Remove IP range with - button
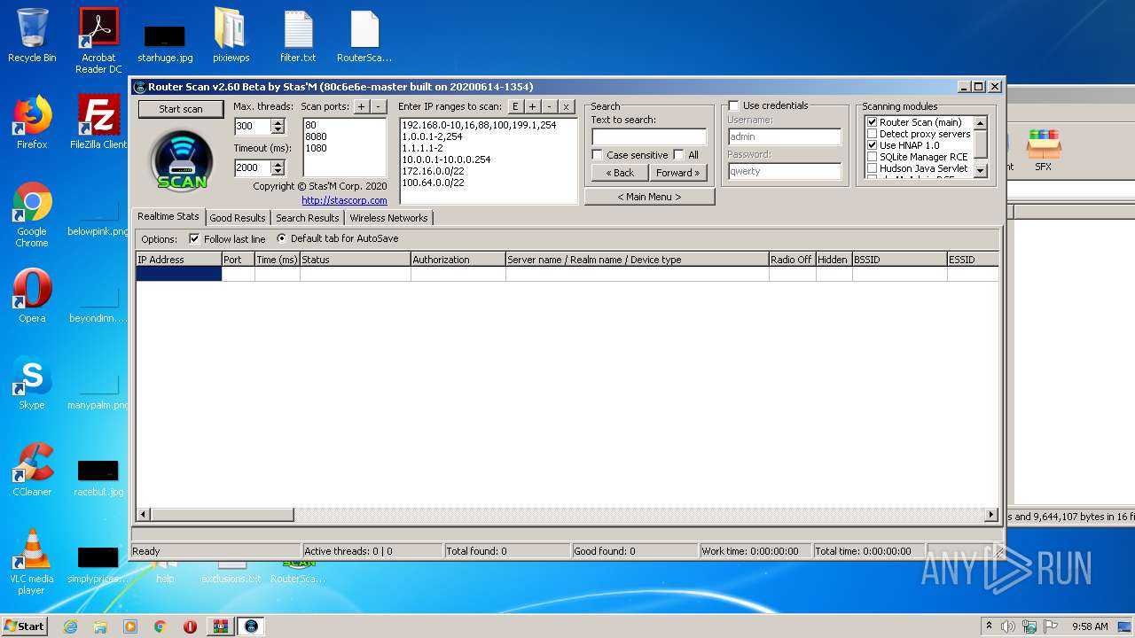 (549, 106)
